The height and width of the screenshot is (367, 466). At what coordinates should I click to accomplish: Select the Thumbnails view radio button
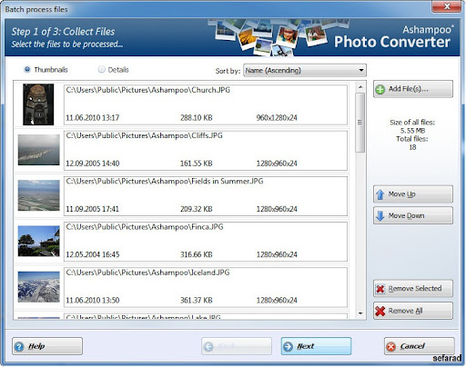[27, 70]
